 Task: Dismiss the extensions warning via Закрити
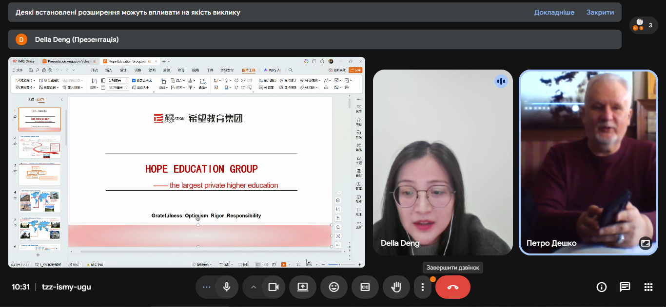click(x=600, y=12)
